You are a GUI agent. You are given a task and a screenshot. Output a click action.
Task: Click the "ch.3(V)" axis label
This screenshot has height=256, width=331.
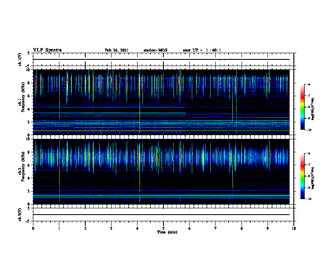(x=20, y=215)
